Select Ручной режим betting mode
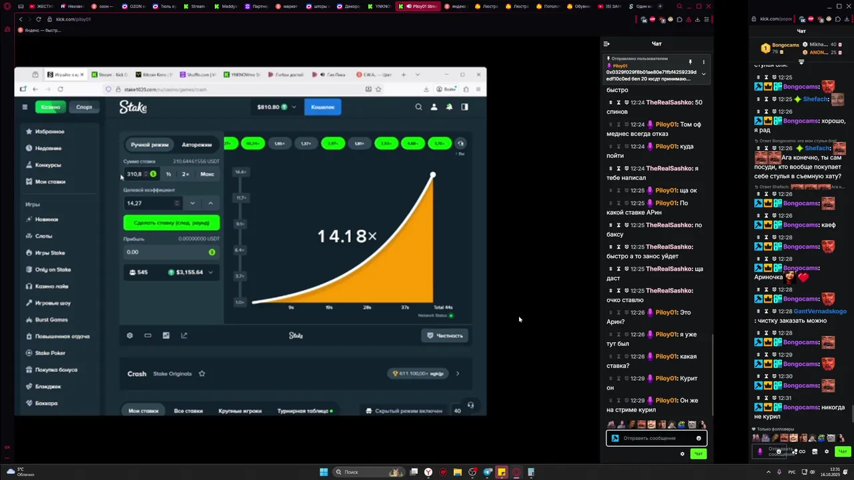The height and width of the screenshot is (480, 854). (149, 144)
